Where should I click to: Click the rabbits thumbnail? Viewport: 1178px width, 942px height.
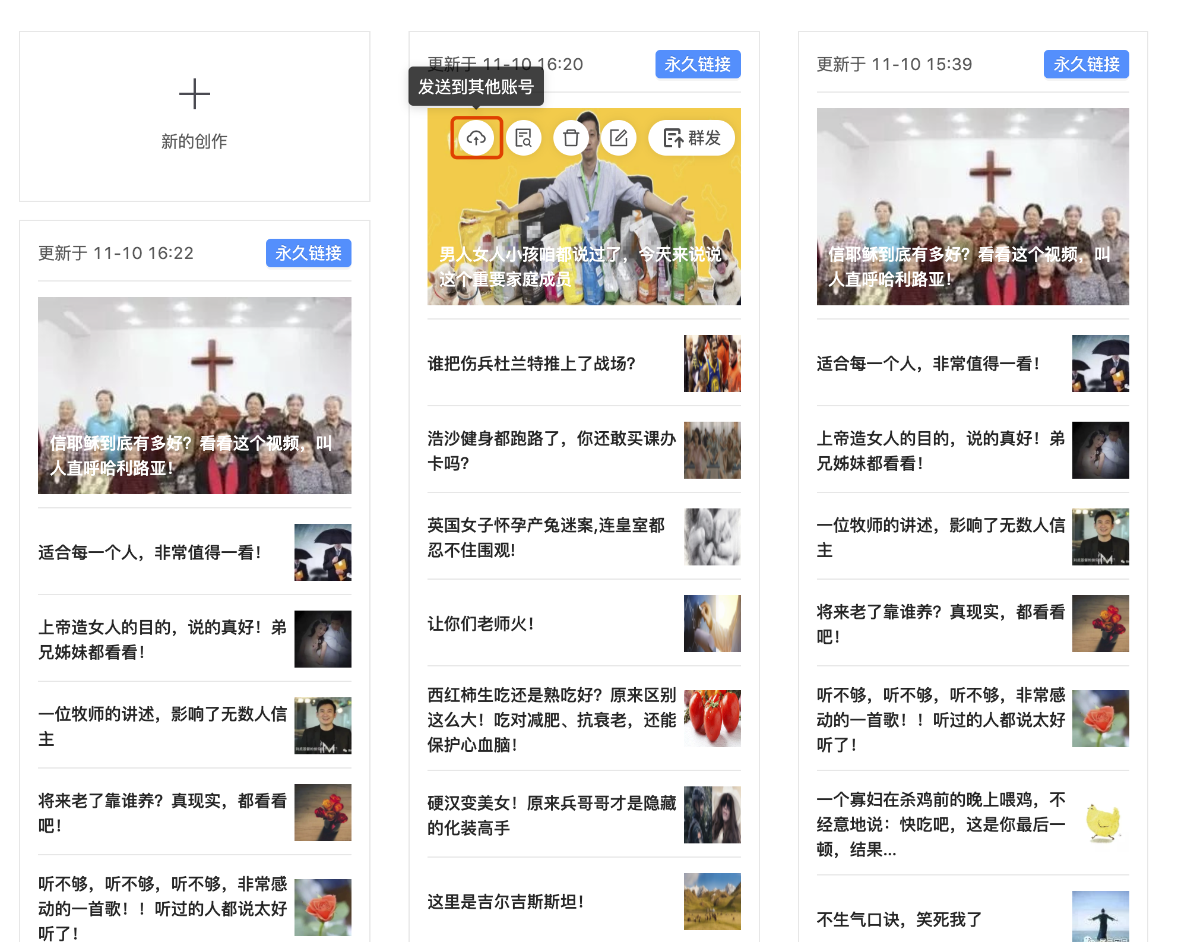712,537
